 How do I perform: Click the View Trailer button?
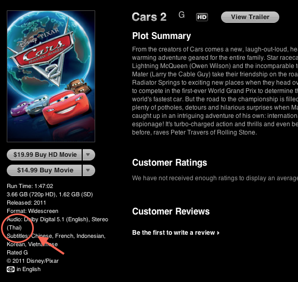[250, 17]
